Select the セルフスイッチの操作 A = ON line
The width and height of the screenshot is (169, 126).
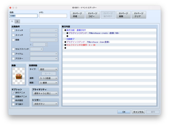(109, 45)
